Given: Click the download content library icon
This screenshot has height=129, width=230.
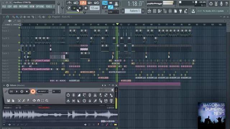Looking at the screenshot, I should 193,11.
